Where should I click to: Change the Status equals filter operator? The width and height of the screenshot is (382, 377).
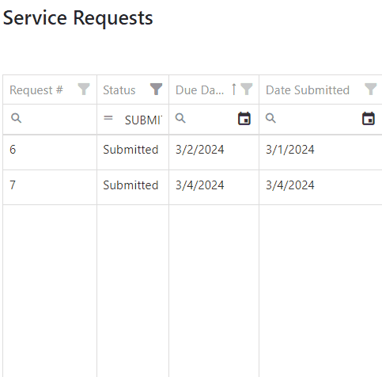coord(108,118)
